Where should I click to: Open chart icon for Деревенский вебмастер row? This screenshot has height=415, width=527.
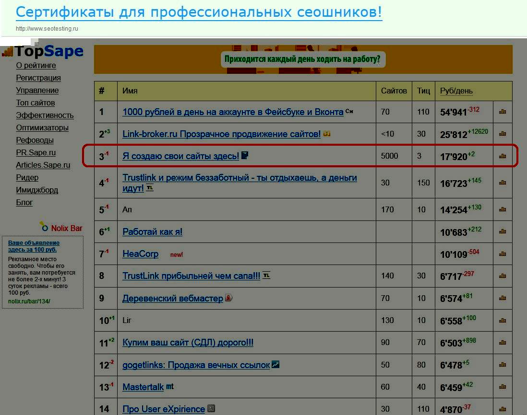503,298
